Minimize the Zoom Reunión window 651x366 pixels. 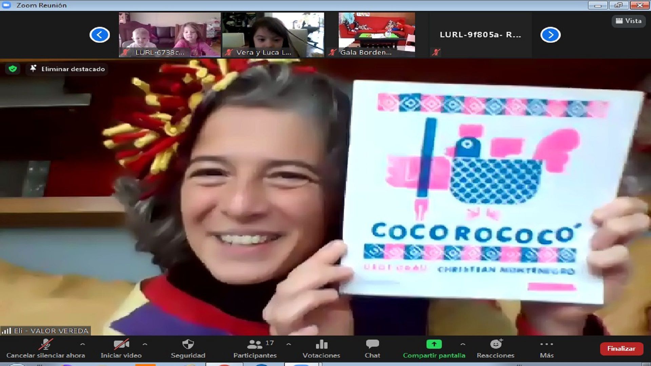point(598,5)
